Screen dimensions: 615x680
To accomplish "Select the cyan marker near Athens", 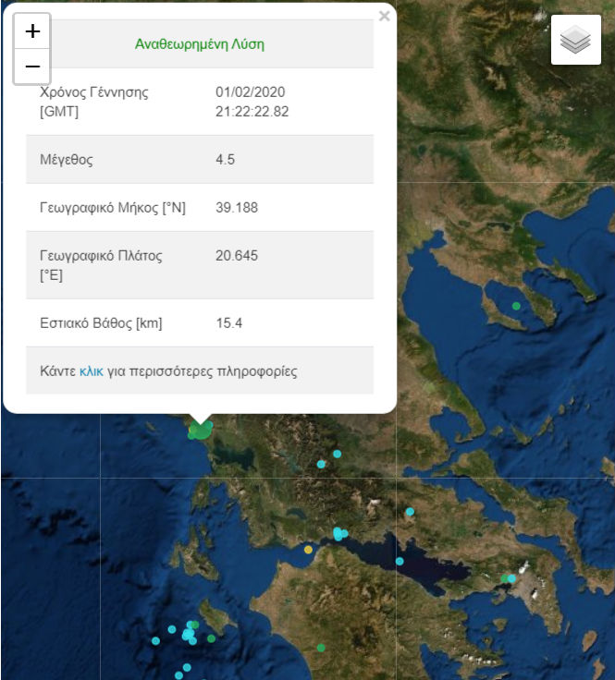I will (x=511, y=578).
